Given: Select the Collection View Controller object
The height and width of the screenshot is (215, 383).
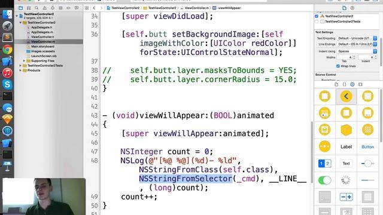Looking at the screenshot, I should click(367, 130).
